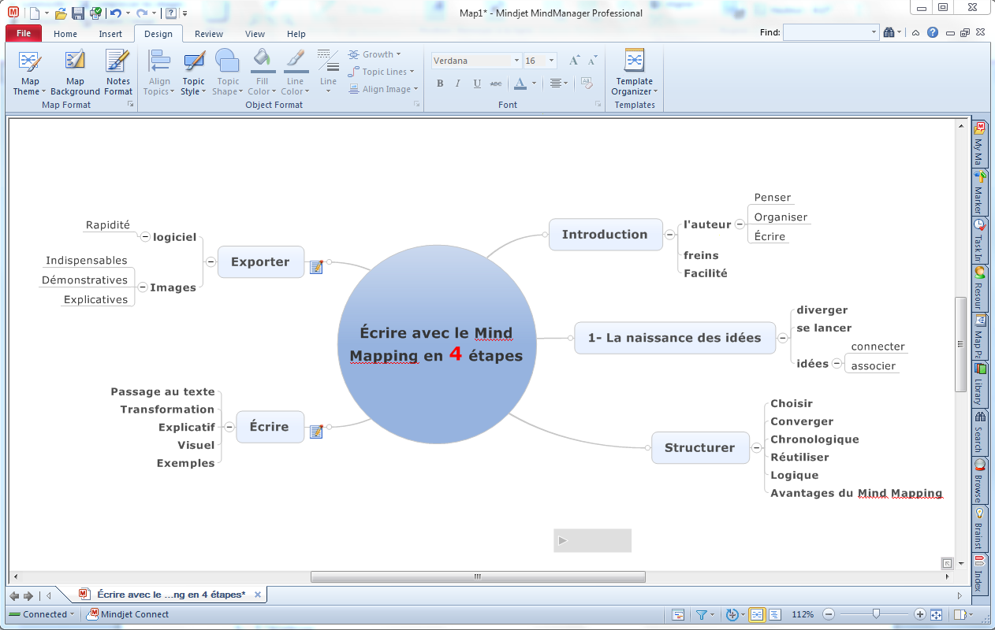Screen dimensions: 995x630
Task: Click the notes icon beside Exporter topic
Action: tap(316, 267)
